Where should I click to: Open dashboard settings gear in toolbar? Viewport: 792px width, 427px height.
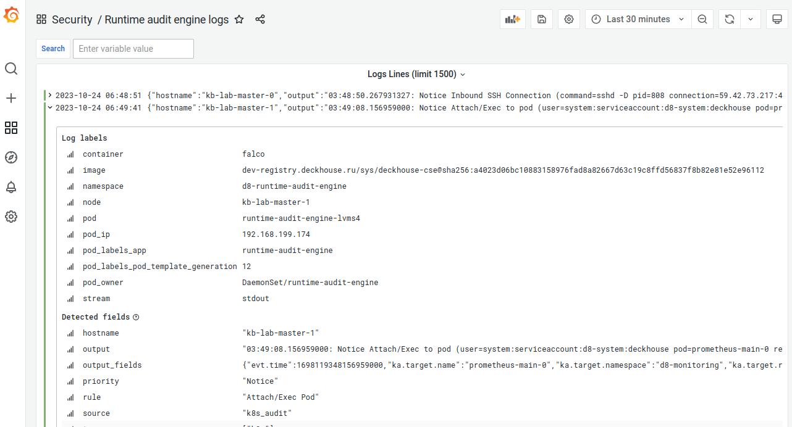(x=569, y=19)
